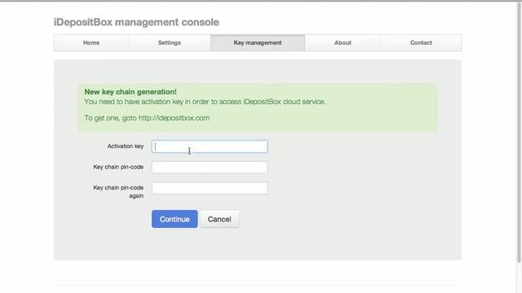Click the New key chain generation! title
This screenshot has height=293, width=522.
click(x=130, y=92)
